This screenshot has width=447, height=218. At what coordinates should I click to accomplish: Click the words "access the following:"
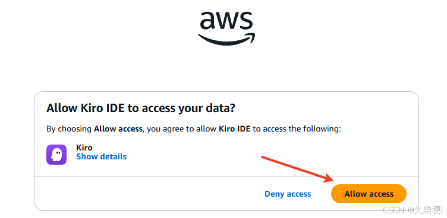point(301,129)
